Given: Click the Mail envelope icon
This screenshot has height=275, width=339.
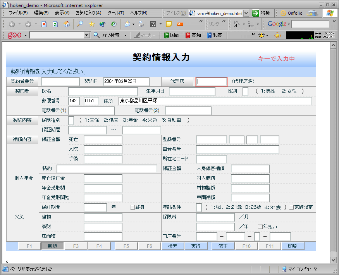Looking at the screenshot, I should point(127,24).
